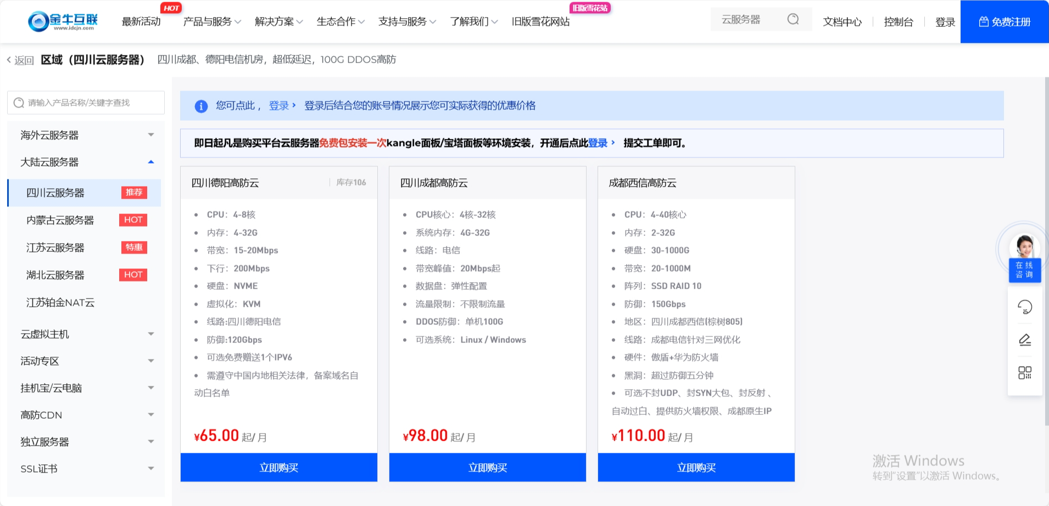Collapse the 大陆云服务器 section
Image resolution: width=1049 pixels, height=506 pixels.
(x=150, y=161)
